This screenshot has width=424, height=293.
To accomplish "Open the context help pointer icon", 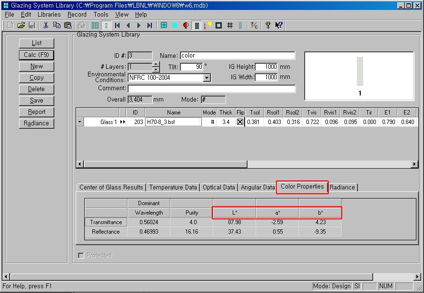I will 279,25.
